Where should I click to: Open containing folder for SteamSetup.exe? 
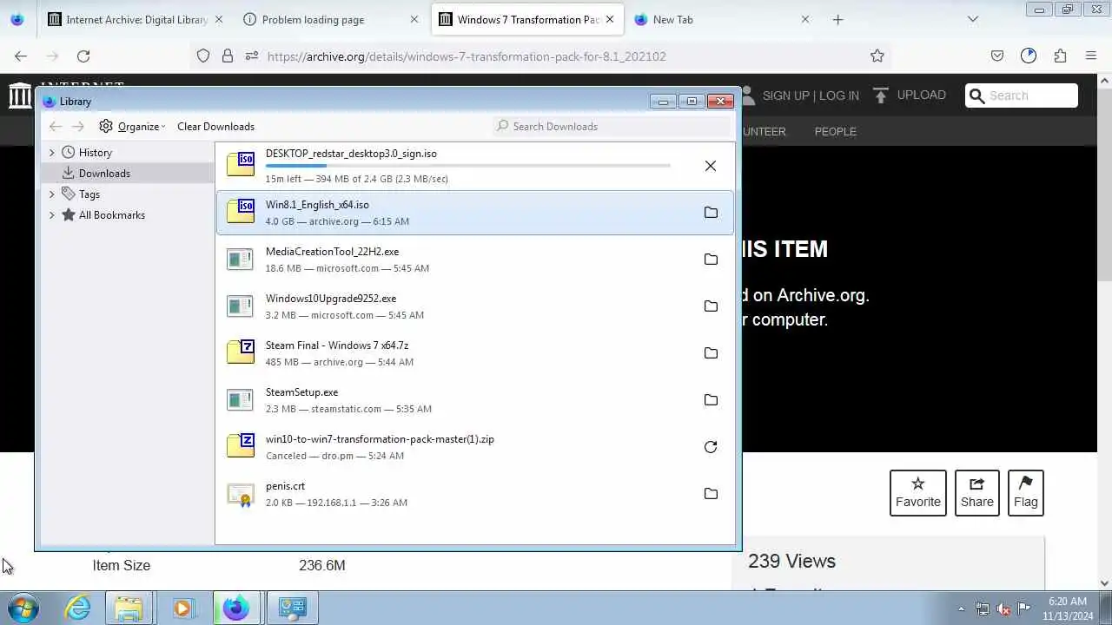pos(711,400)
